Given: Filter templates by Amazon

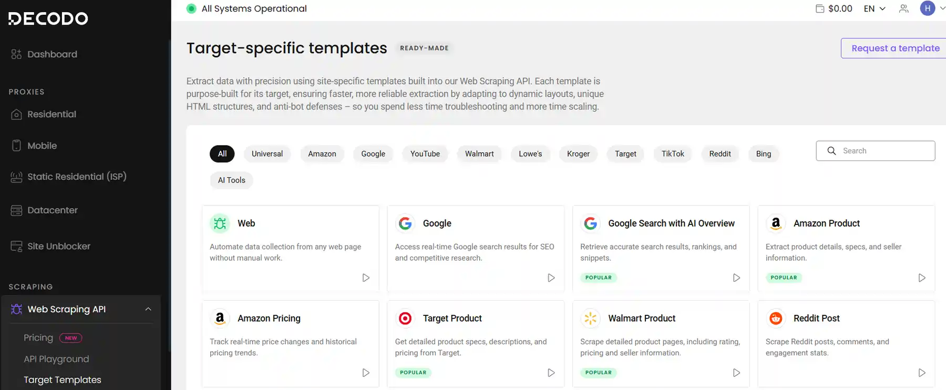Looking at the screenshot, I should coord(322,154).
